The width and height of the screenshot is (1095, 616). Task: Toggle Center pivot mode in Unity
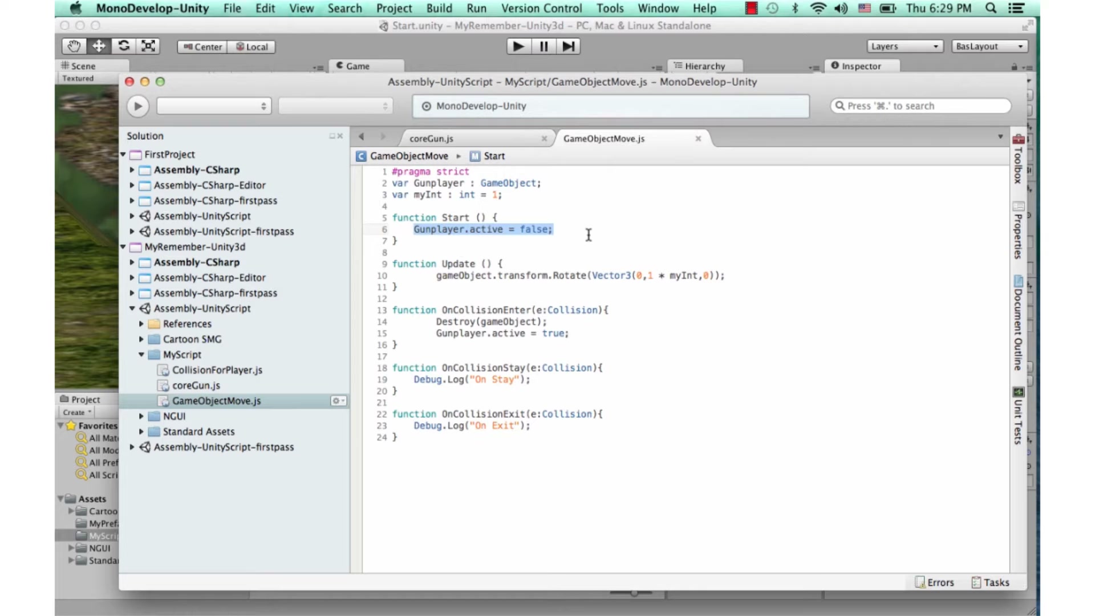(x=202, y=47)
